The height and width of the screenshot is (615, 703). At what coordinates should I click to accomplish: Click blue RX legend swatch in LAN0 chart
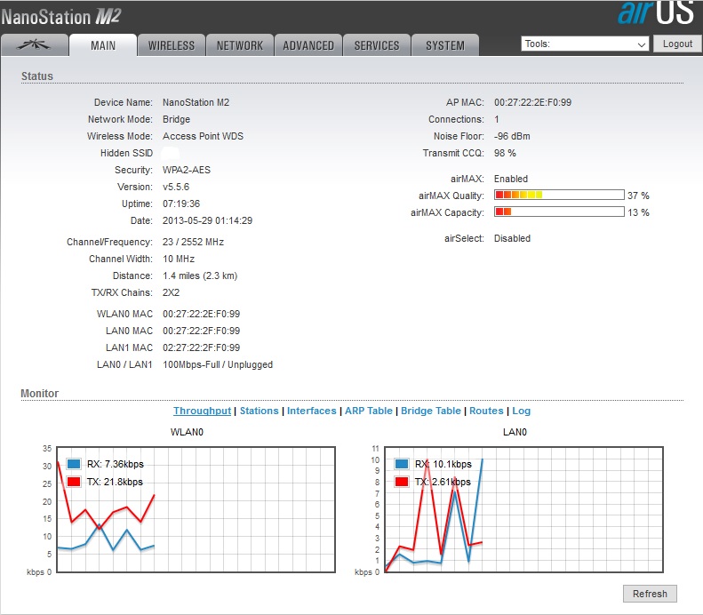(402, 464)
